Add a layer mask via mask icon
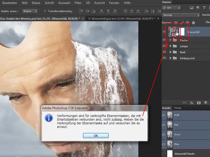210x157 pixels. point(199,103)
